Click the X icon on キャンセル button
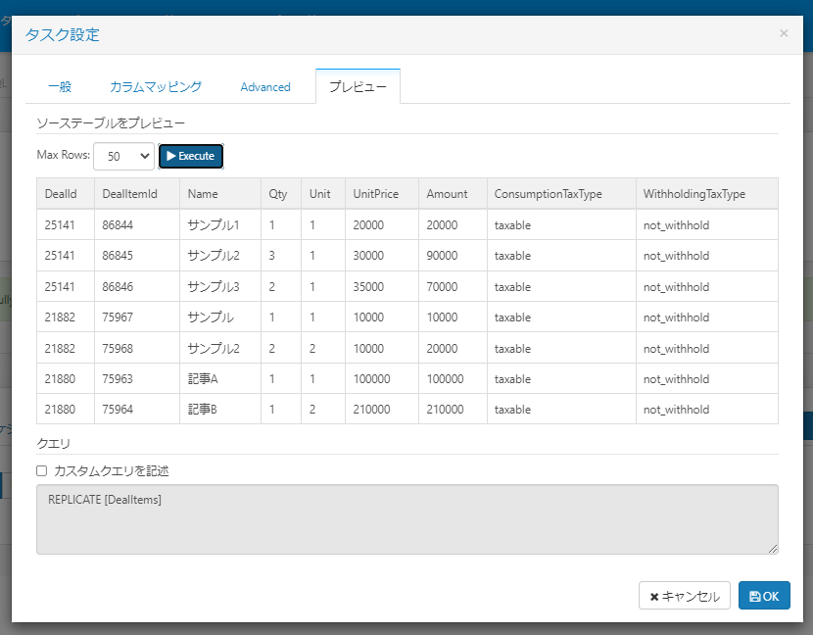 pyautogui.click(x=654, y=597)
